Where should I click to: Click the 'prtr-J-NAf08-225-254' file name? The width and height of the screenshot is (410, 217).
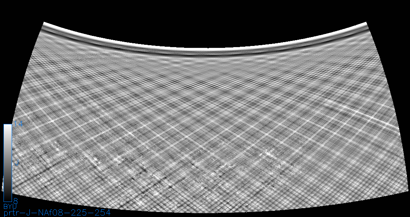[x=57, y=213]
